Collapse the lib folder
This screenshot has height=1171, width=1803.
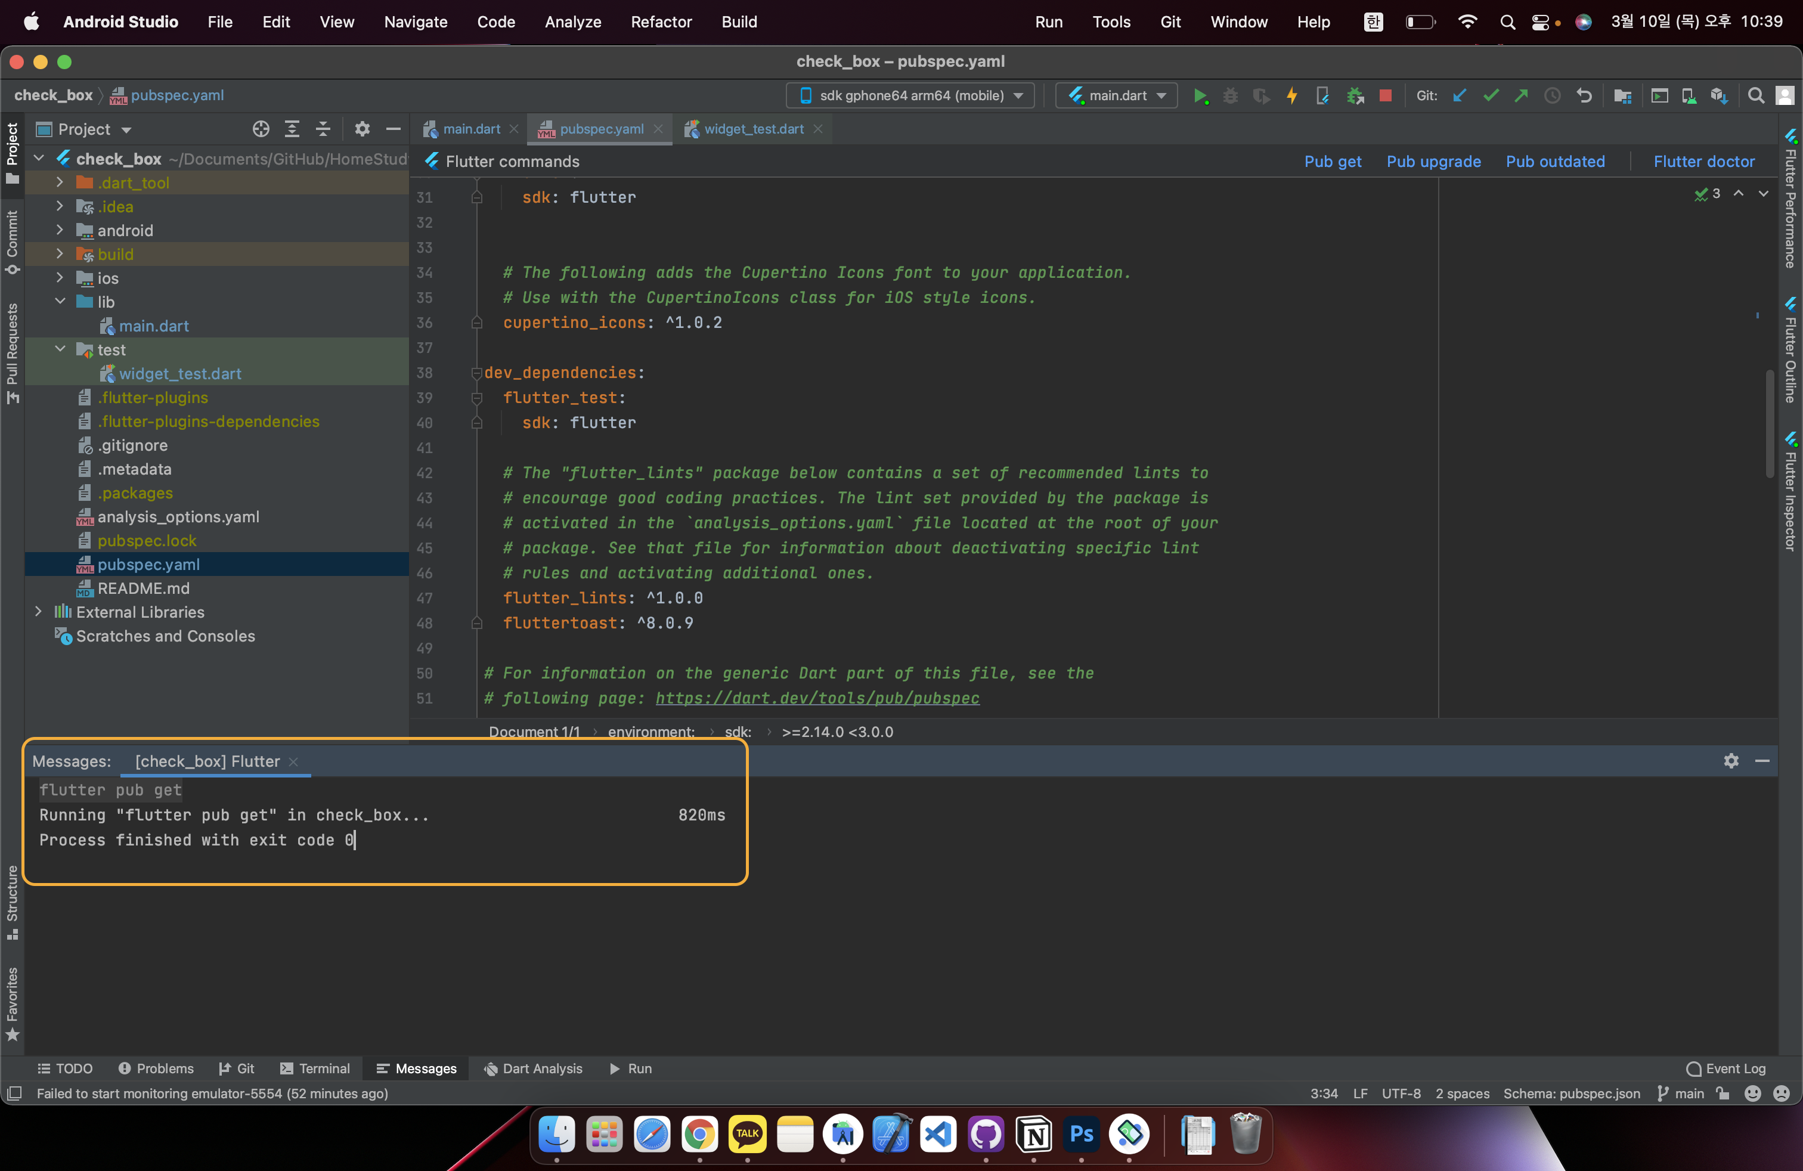pos(60,302)
